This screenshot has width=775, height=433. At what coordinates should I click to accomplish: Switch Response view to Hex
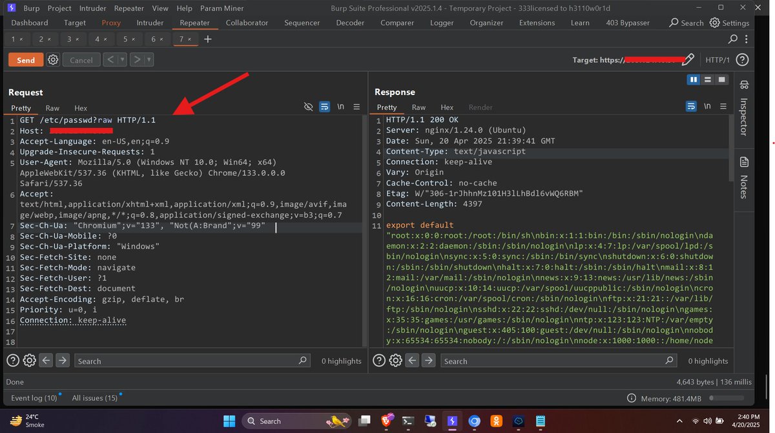pos(447,107)
